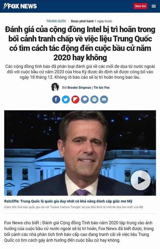Click the article summary paragraph
160x249 pixels.
pos(80,72)
